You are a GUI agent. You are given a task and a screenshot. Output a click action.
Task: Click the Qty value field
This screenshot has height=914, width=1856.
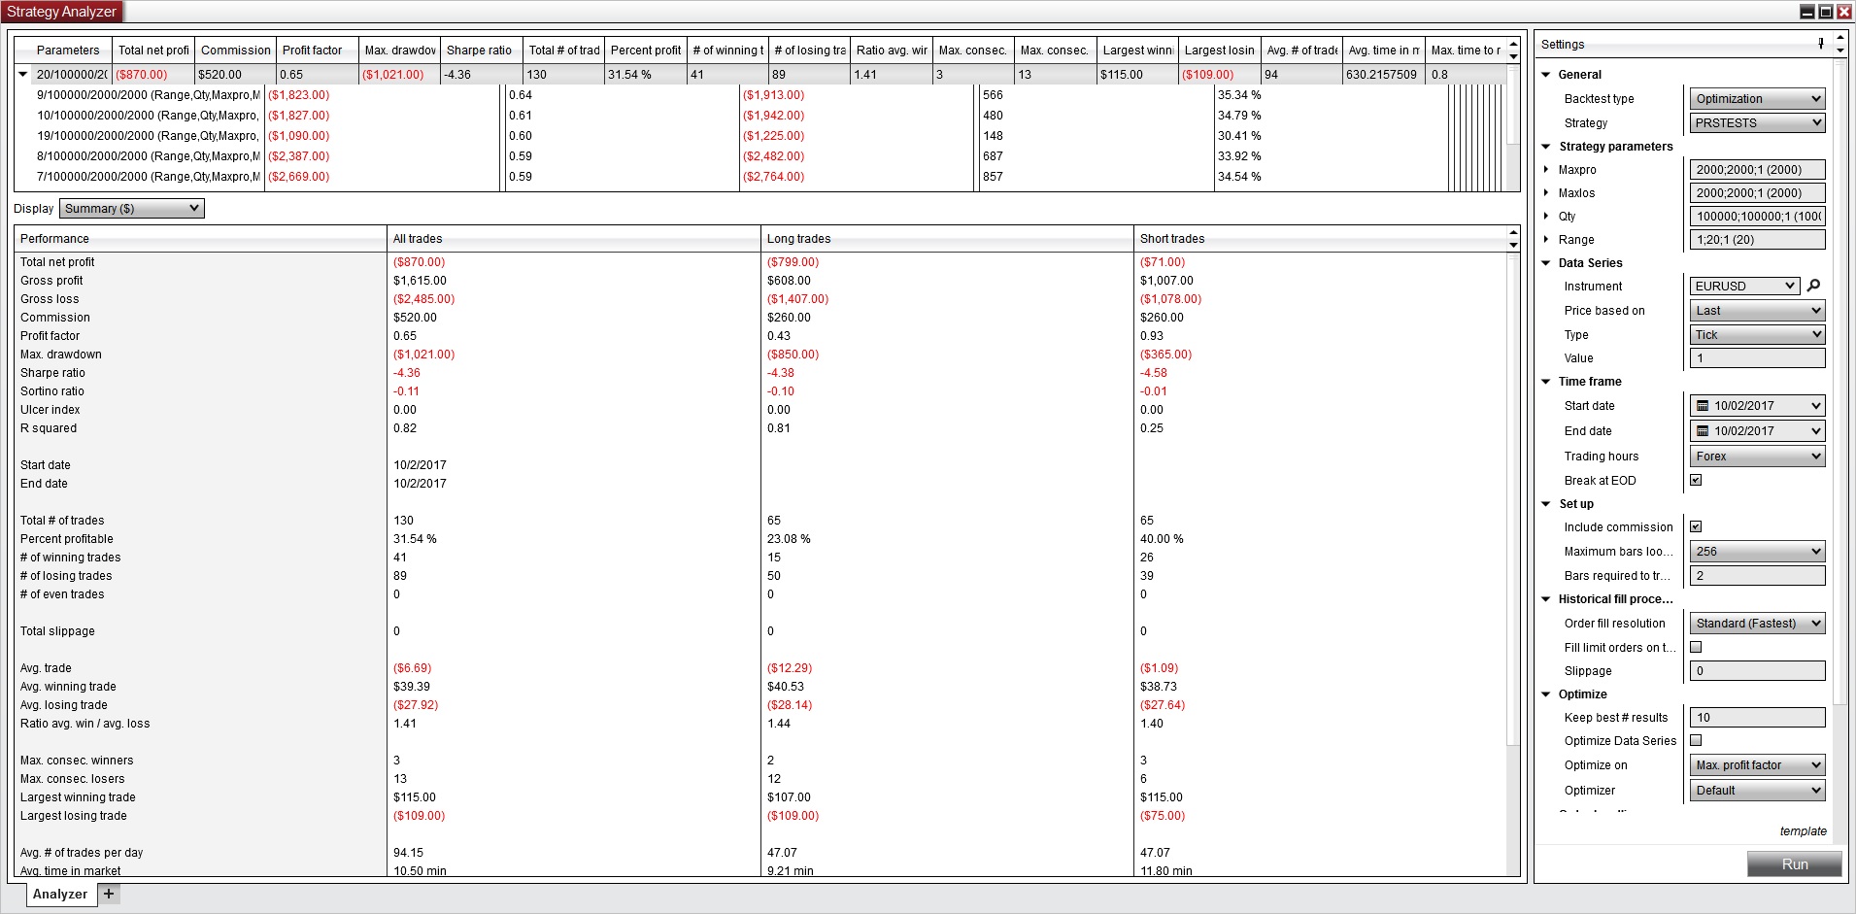(x=1757, y=217)
